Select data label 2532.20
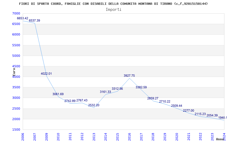 point(94,105)
